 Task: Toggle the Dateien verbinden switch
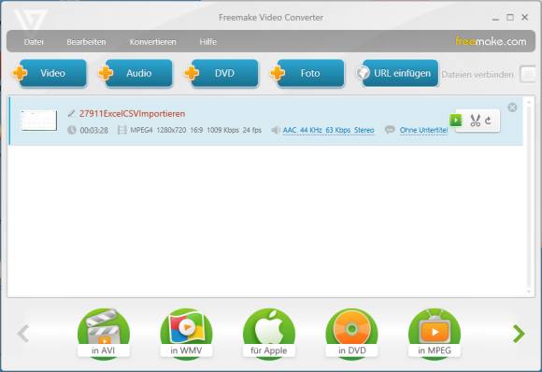click(x=527, y=75)
